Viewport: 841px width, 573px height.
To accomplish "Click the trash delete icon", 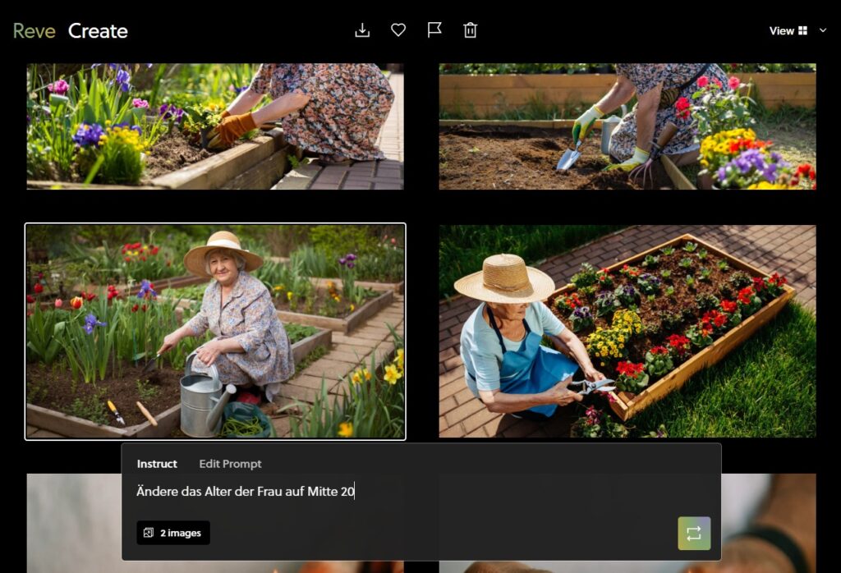I will point(471,30).
